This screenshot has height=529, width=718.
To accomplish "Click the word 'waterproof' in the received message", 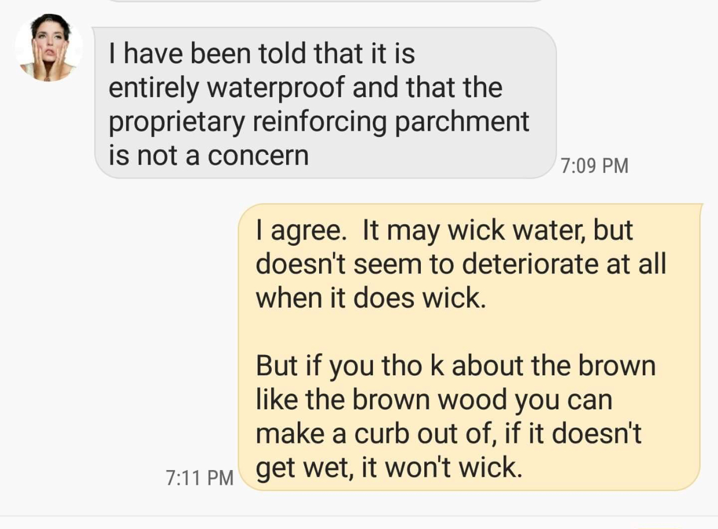I will click(x=276, y=88).
